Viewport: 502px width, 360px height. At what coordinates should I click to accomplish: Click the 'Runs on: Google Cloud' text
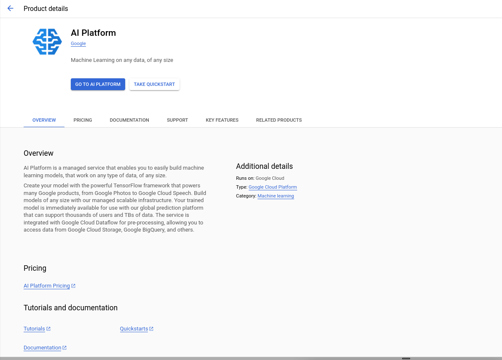point(260,178)
